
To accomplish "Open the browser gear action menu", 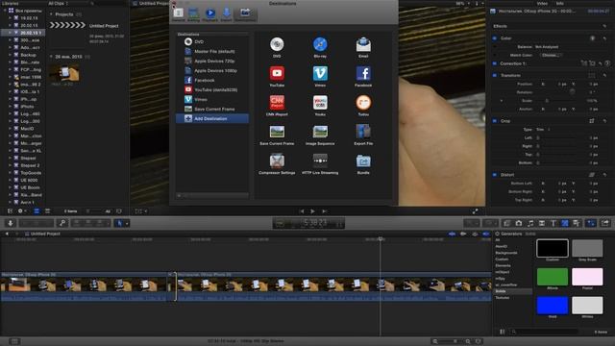I will click(x=22, y=211).
